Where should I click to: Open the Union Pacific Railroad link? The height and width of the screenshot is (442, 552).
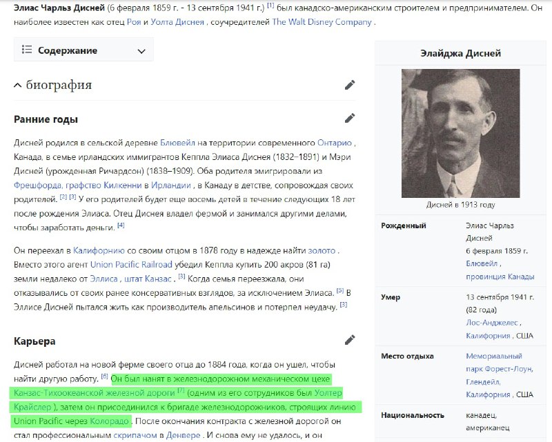pos(131,265)
